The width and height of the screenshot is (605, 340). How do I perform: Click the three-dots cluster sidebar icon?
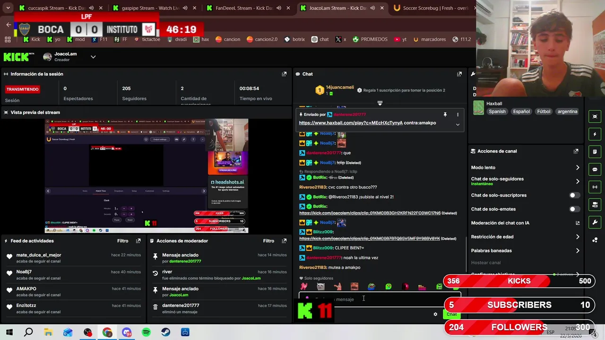click(x=595, y=240)
